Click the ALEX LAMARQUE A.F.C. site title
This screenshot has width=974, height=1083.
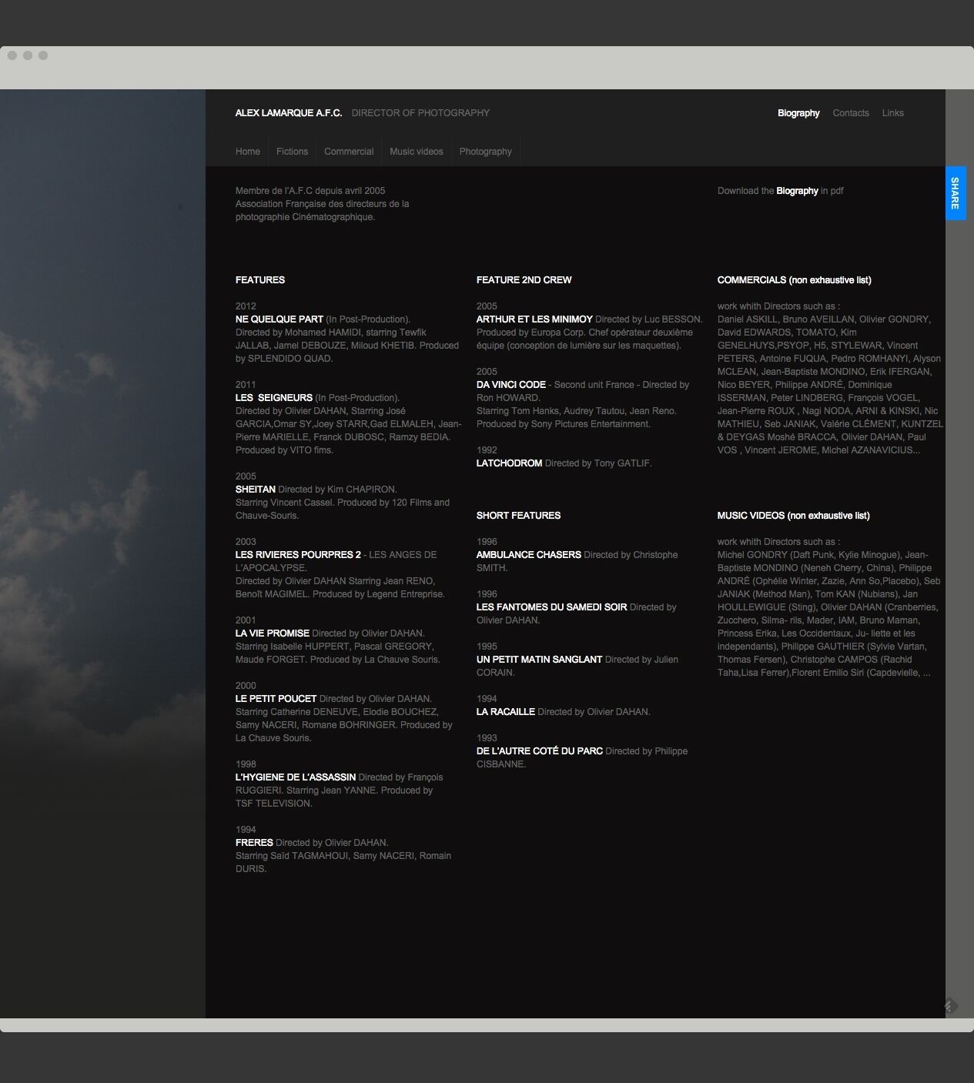289,113
